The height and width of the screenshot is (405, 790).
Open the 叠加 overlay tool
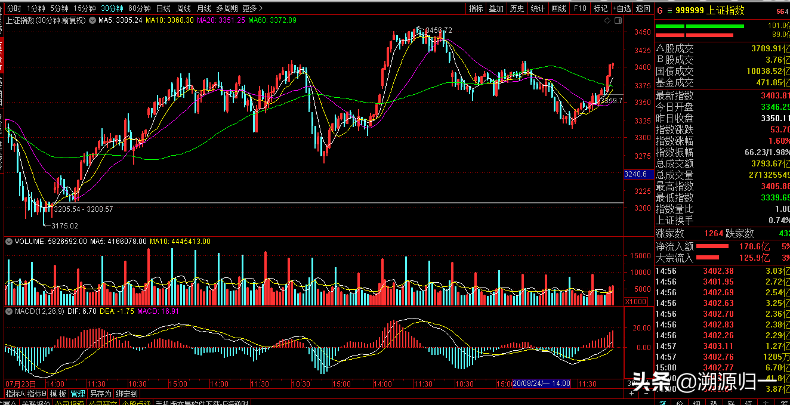coord(496,8)
